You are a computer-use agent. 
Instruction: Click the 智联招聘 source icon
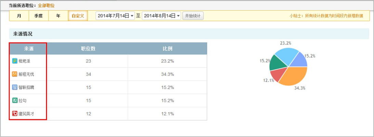[x=15, y=87]
